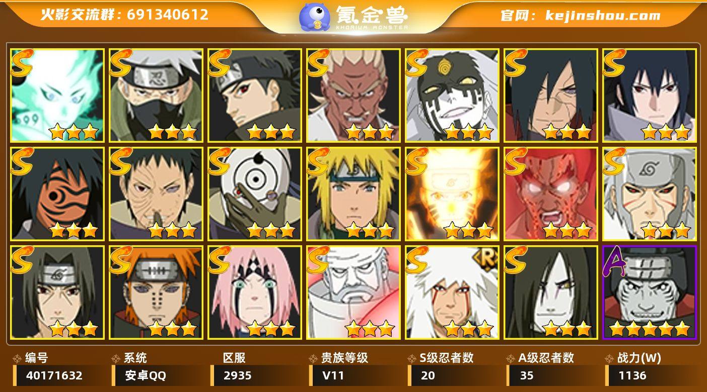This screenshot has width=707, height=392.
Task: Select the glowing golden chakra Naruto card
Action: point(452,193)
